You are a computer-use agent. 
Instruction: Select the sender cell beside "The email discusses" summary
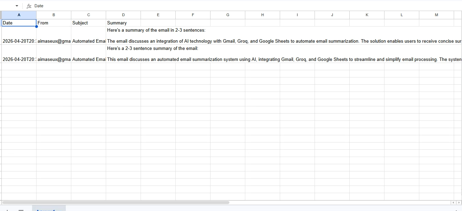[54, 35]
